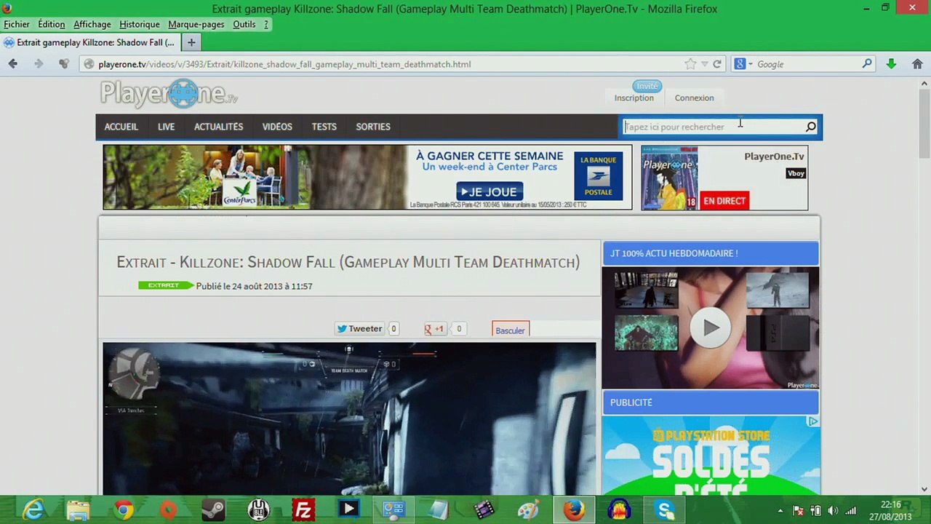This screenshot has width=931, height=524.
Task: Click the EN DIRECT live badge
Action: click(x=724, y=201)
